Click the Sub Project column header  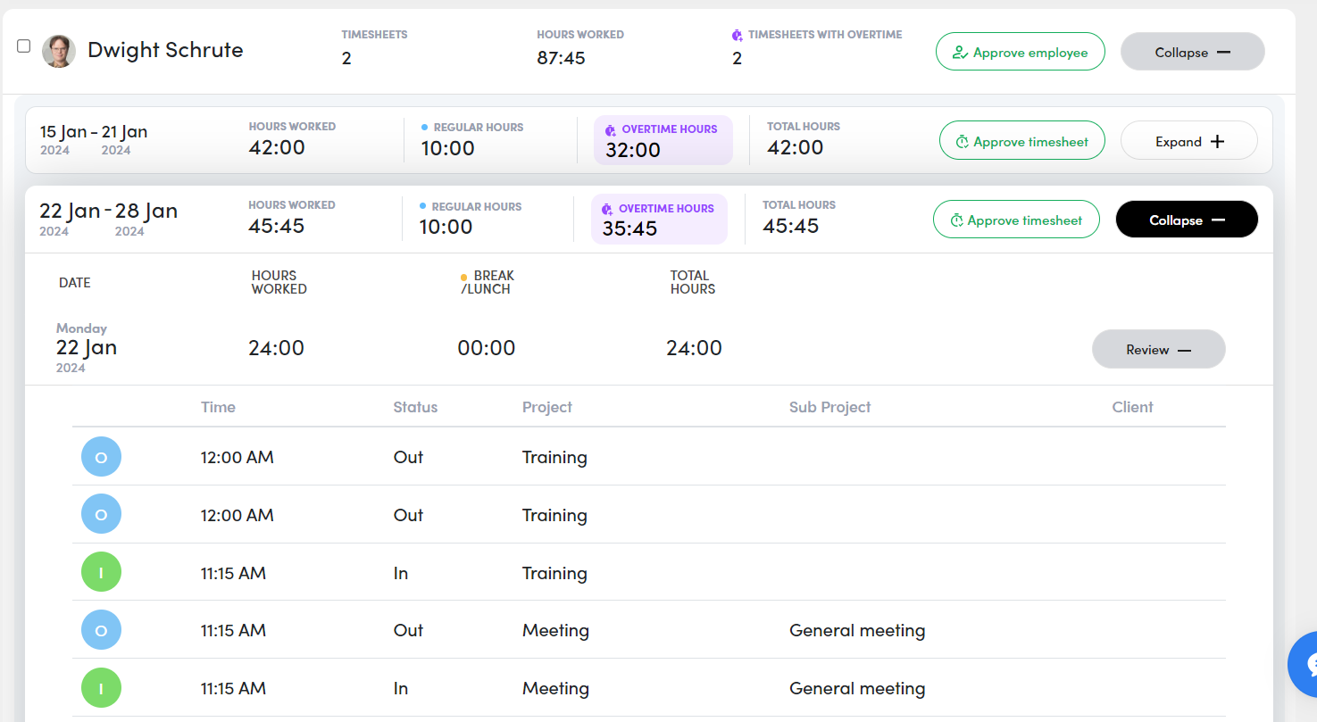pyautogui.click(x=829, y=407)
